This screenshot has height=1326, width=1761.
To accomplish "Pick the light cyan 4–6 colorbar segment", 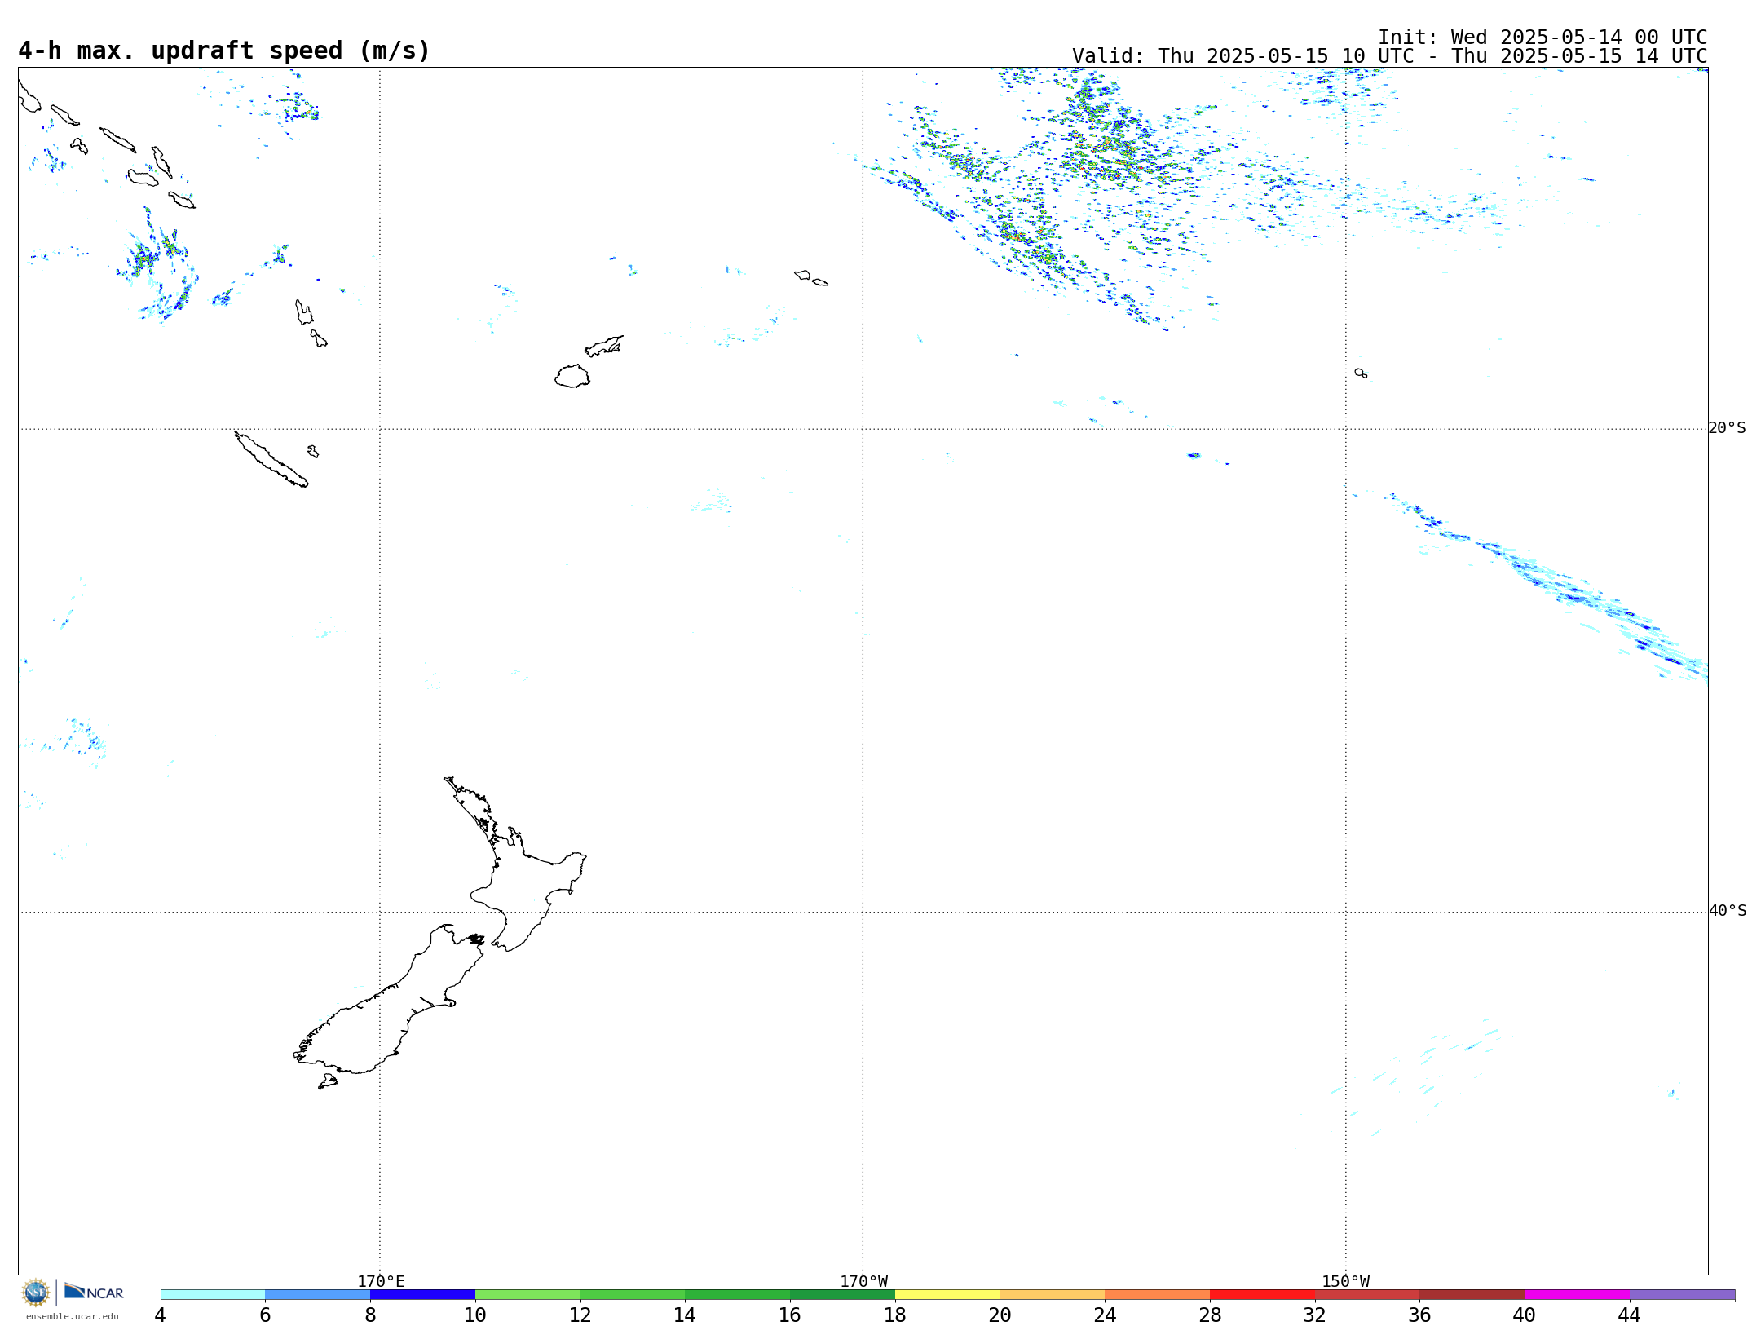I will [213, 1294].
